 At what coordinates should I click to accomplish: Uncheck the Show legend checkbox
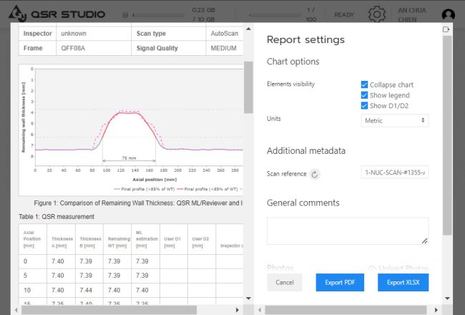(x=364, y=95)
